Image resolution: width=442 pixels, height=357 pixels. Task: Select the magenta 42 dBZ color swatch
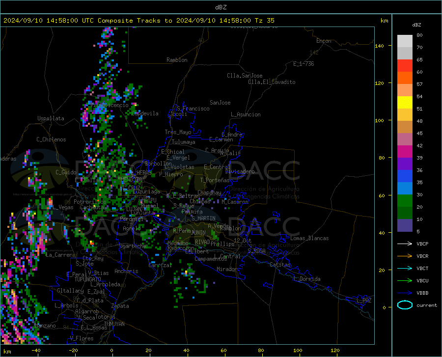click(x=405, y=151)
